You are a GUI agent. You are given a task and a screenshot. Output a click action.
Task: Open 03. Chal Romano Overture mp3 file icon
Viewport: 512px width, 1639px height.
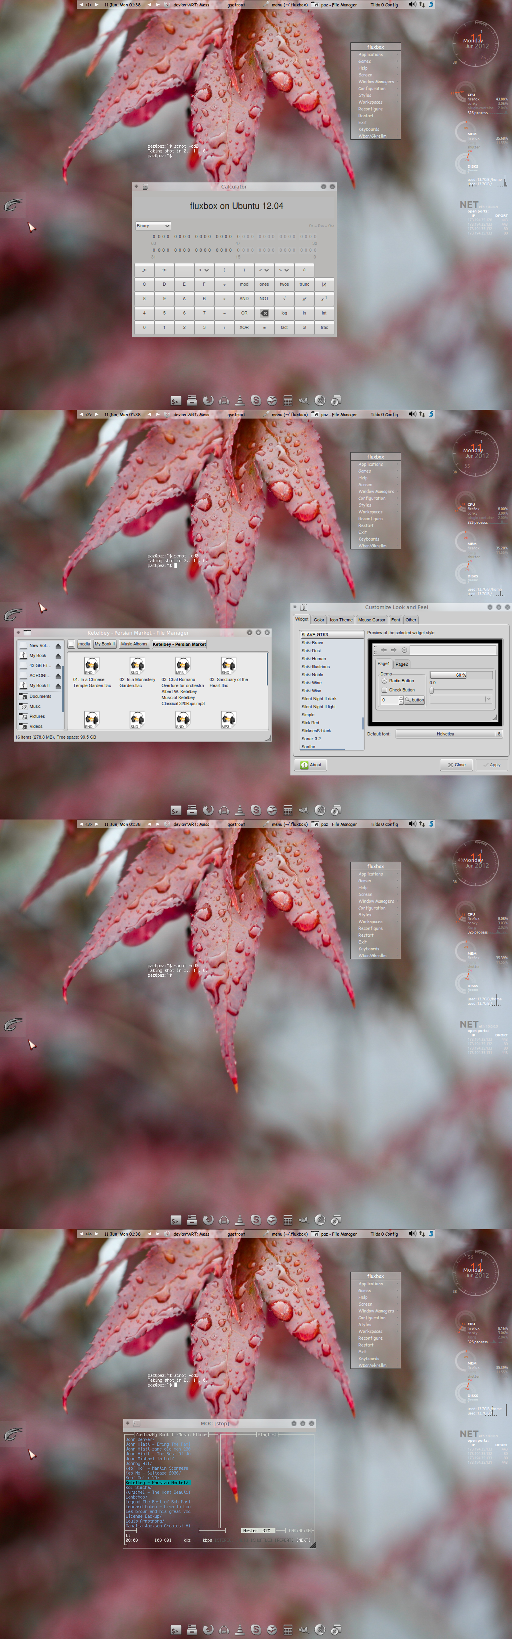pos(182,665)
